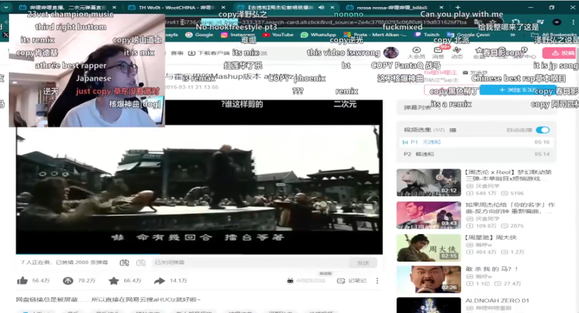Open the 周杰伦 x Reol recommended video thumbnail
Viewport: 579px width, 313px height.
click(428, 182)
